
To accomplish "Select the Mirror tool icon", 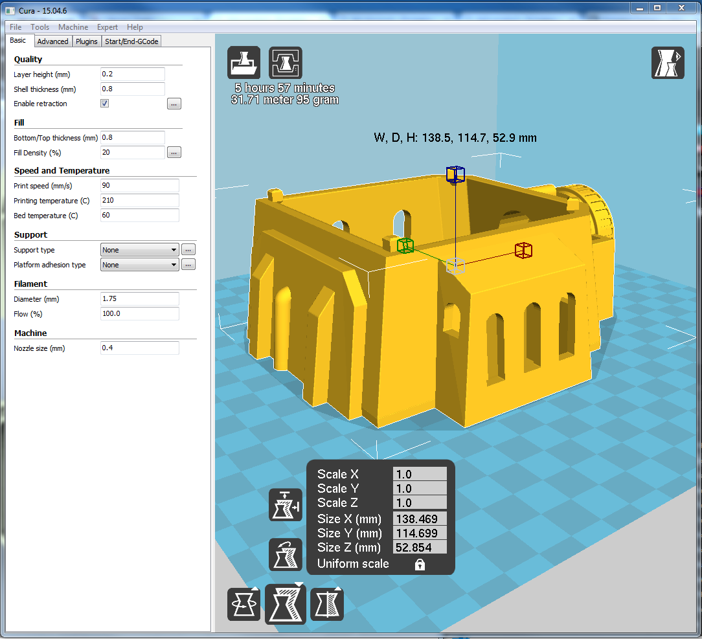I will pyautogui.click(x=327, y=604).
